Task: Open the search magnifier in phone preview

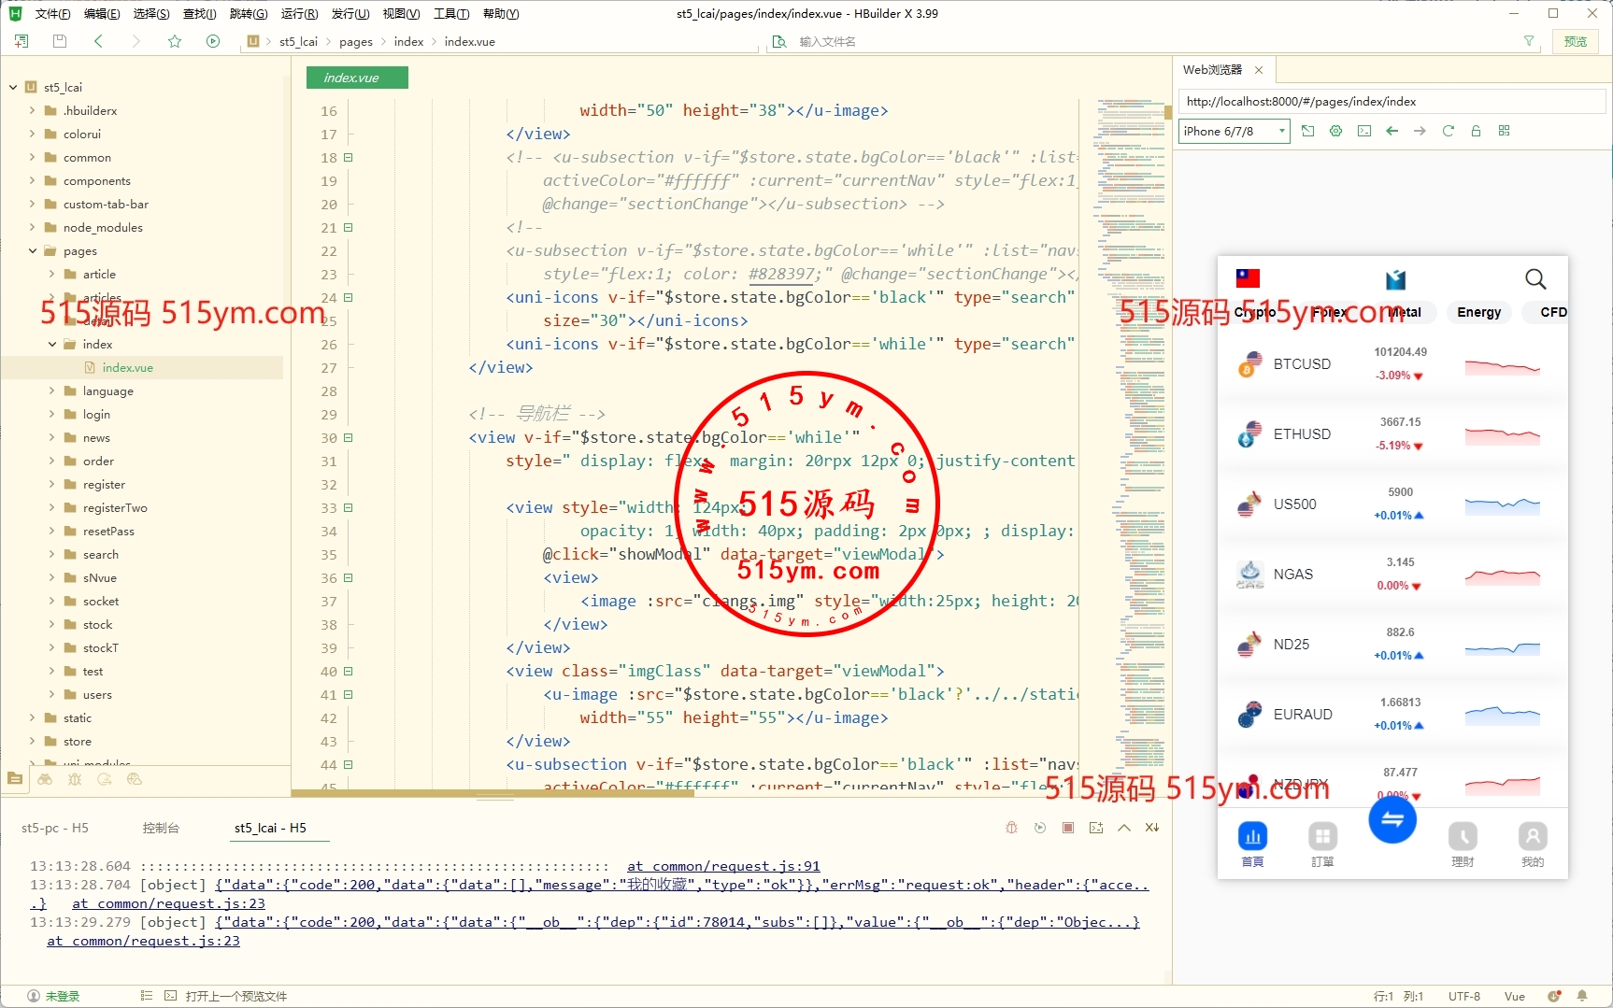Action: click(1534, 279)
